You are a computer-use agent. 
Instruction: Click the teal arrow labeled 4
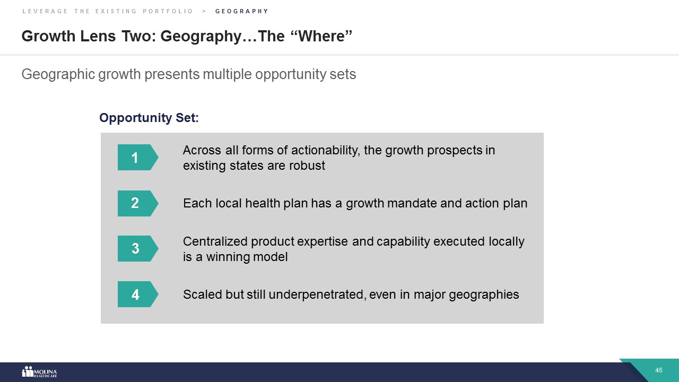[137, 294]
